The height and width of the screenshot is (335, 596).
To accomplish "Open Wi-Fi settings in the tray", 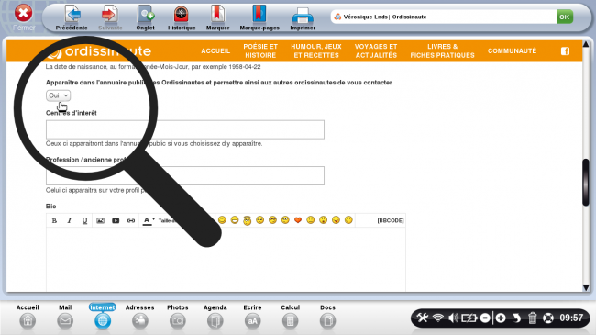I will click(x=438, y=318).
